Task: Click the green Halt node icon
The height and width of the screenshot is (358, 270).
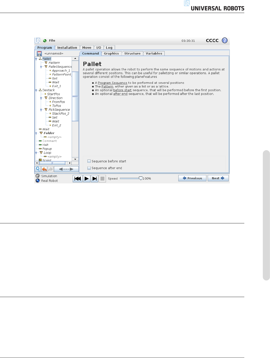Action: 40,145
